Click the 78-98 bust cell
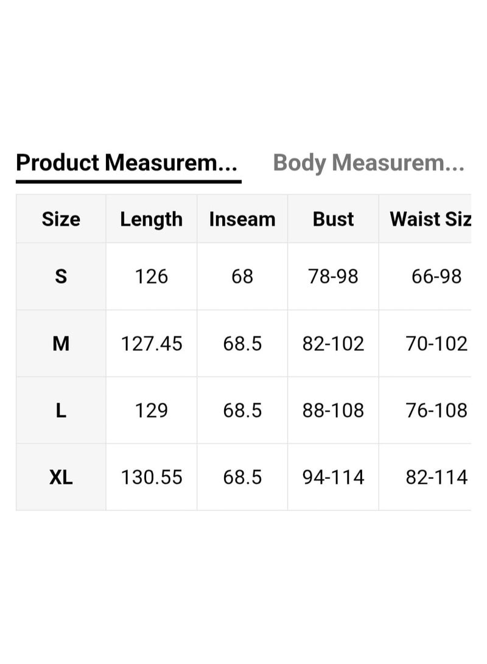 click(333, 277)
